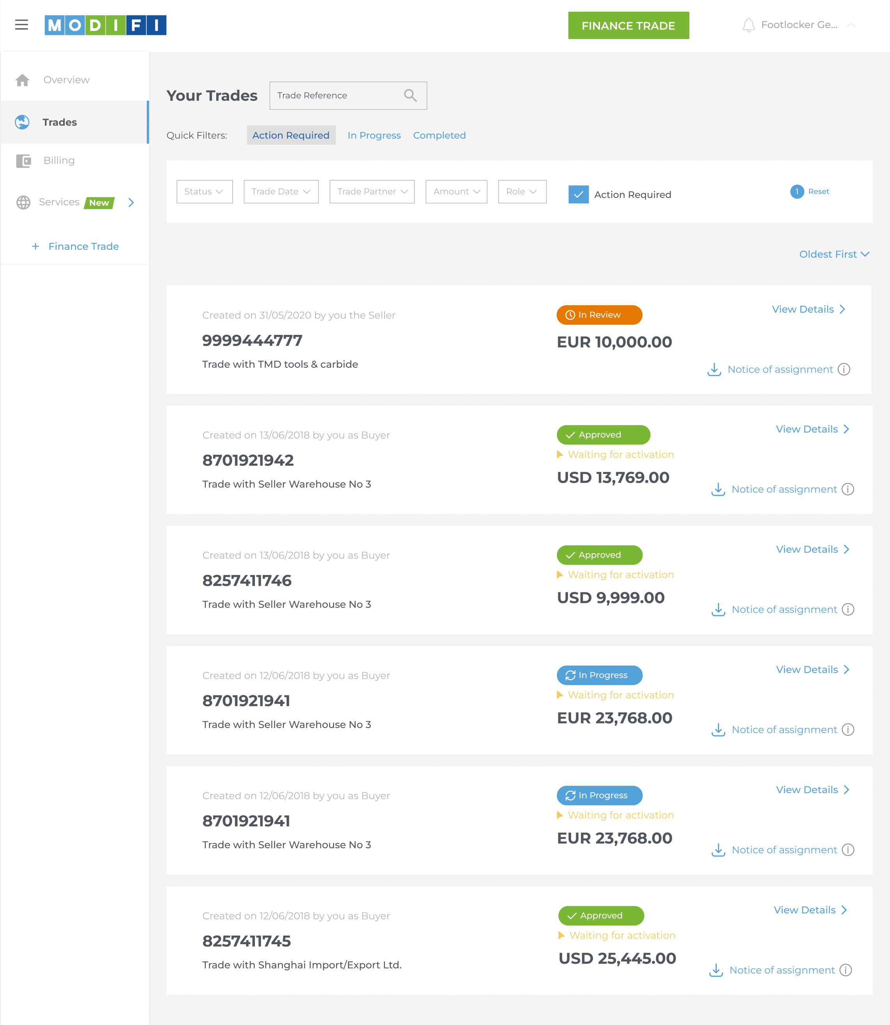The image size is (890, 1025).
Task: Click download icon for EUR 10,000.00 trade
Action: (x=714, y=370)
